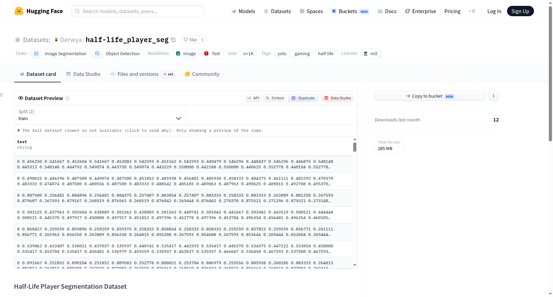This screenshot has width=553, height=297.
Task: Click the left edge sidebar handle icon
Action: (1, 95)
